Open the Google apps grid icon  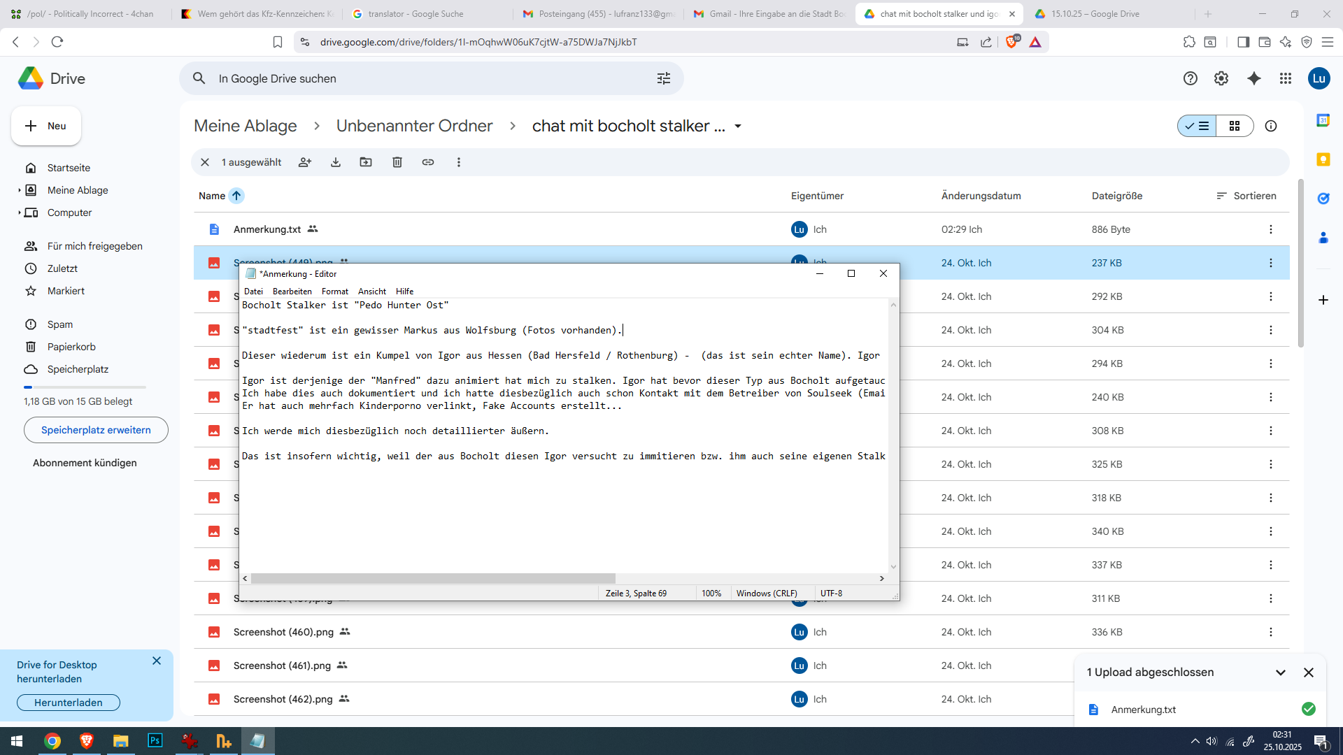pos(1286,78)
